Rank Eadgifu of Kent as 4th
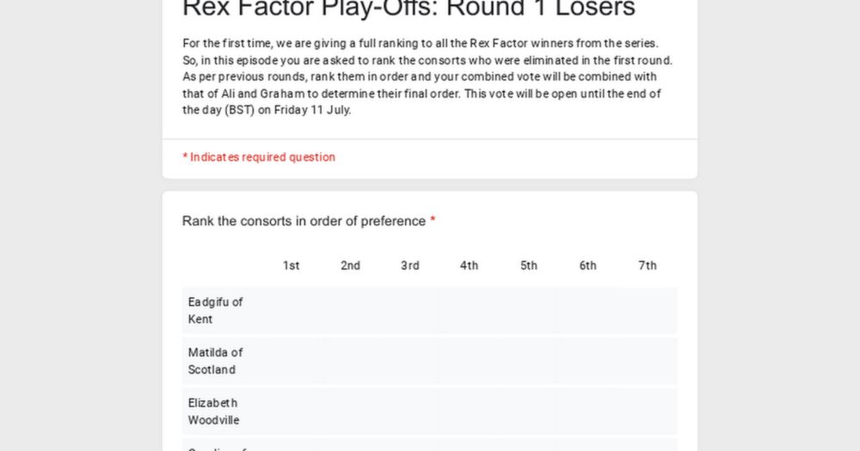 pos(469,311)
